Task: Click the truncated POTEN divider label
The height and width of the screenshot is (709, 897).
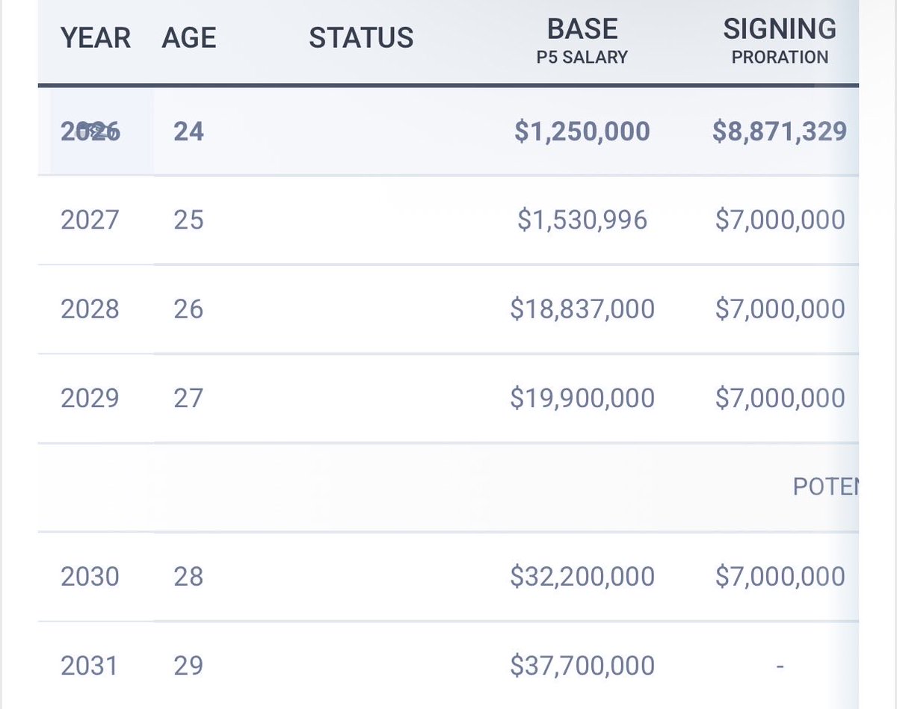Action: (x=825, y=487)
